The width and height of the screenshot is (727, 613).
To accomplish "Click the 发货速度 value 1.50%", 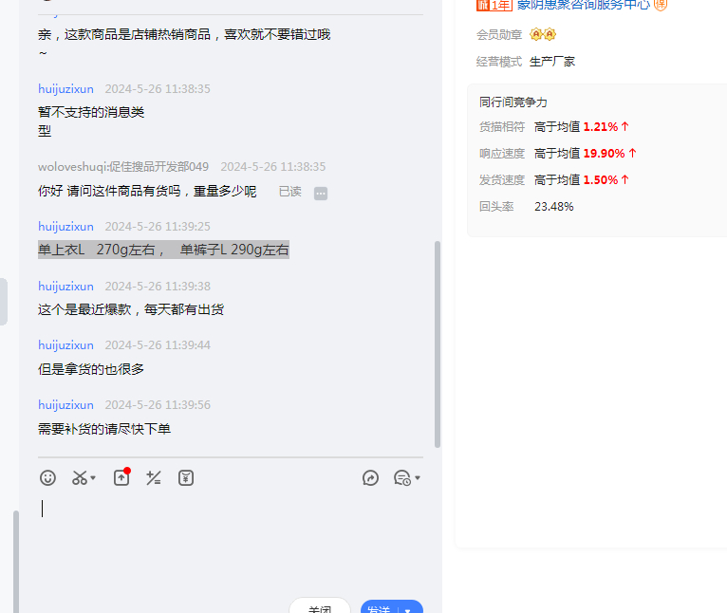I will (x=601, y=180).
